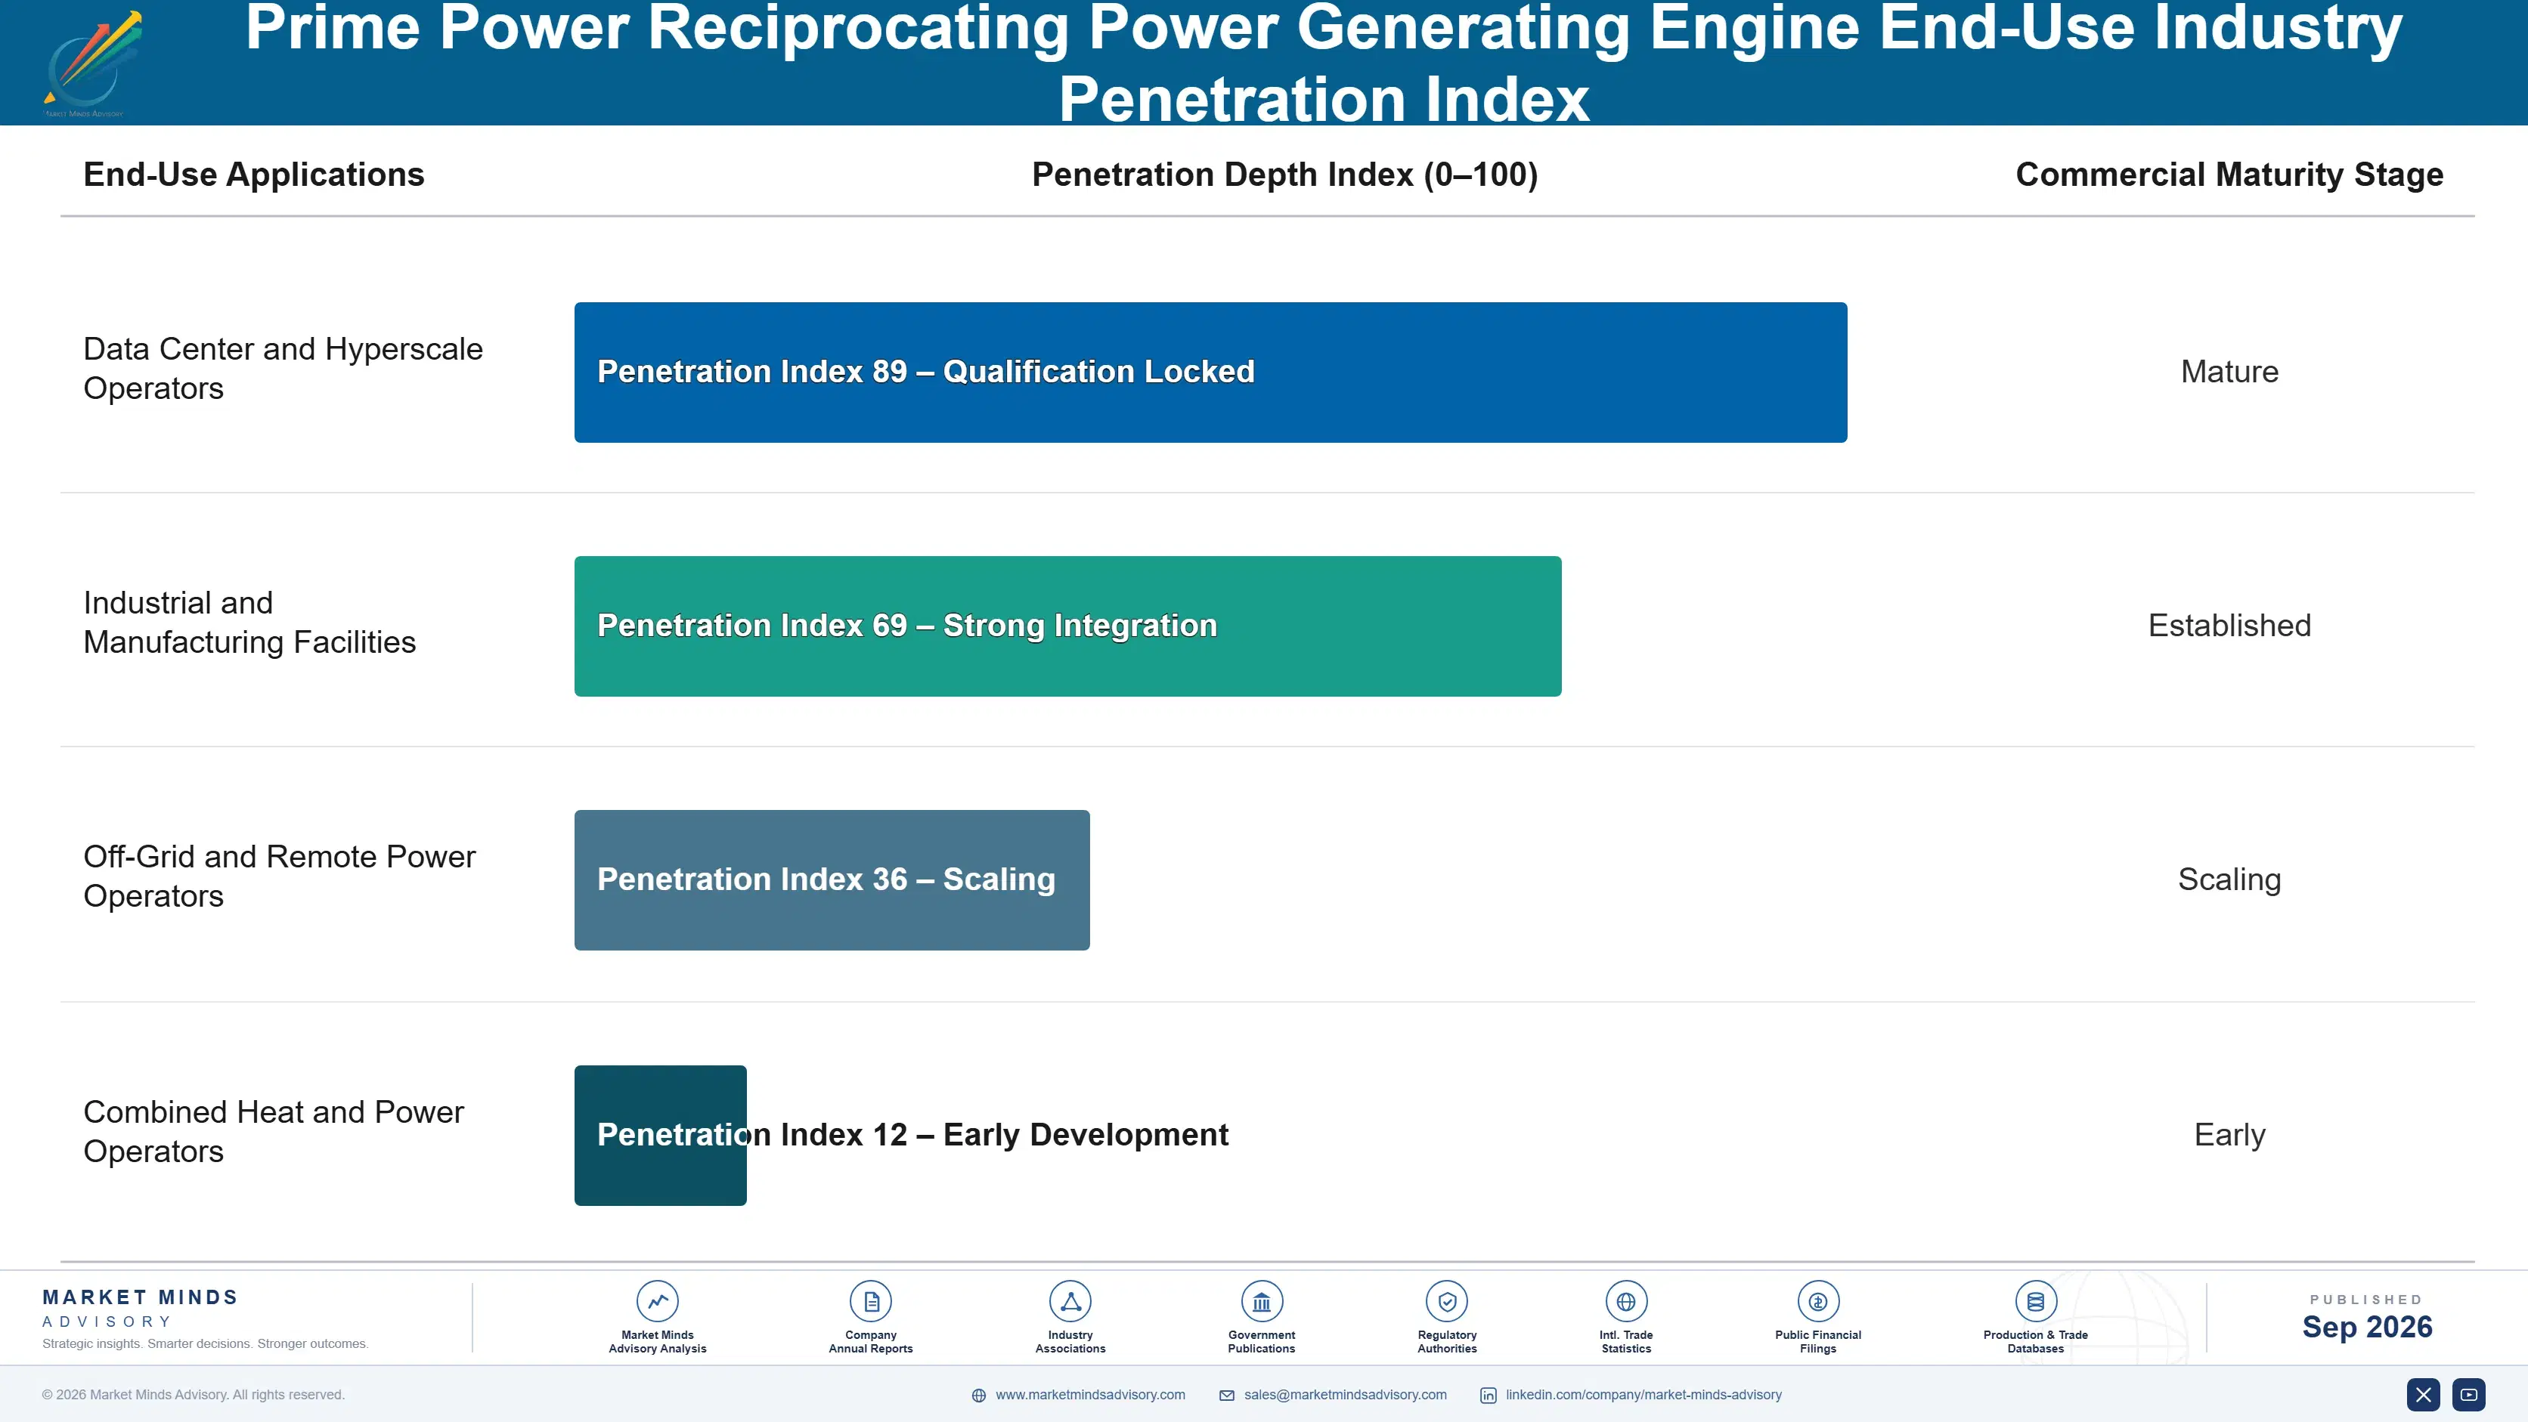This screenshot has width=2528, height=1422.
Task: Open the X social media icon in footer
Action: point(2423,1395)
